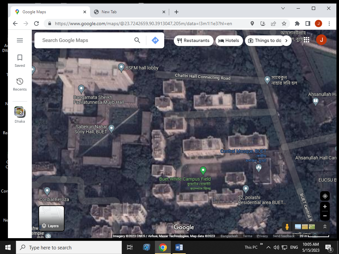339x254 pixels.
Task: Click the Search Google Maps input field
Action: coord(83,40)
